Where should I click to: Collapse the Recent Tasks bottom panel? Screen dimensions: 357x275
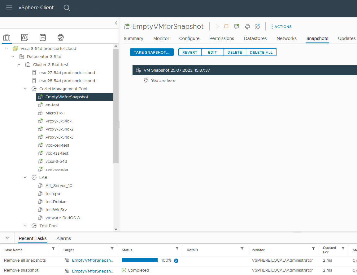[x=7, y=238]
